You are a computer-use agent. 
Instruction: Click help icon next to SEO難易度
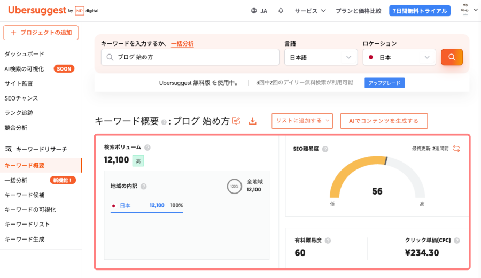325,149
